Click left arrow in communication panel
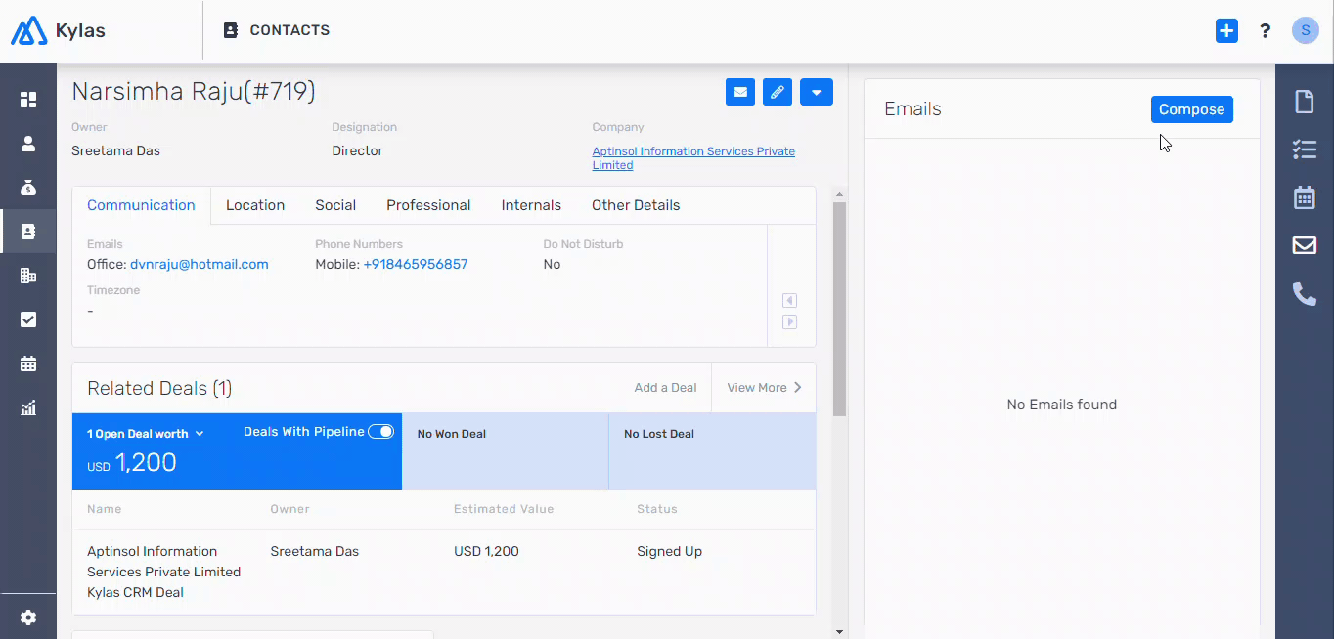1334x639 pixels. [790, 301]
